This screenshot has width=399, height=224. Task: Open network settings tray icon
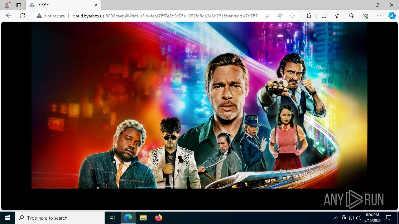point(351,218)
